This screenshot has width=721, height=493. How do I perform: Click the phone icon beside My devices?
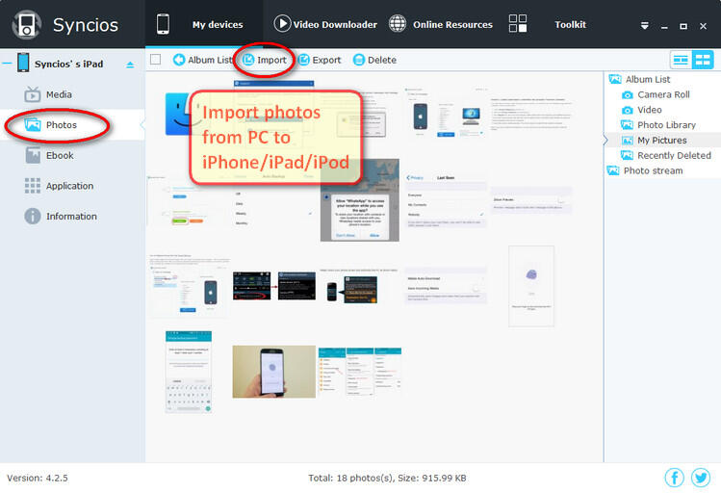(x=163, y=24)
